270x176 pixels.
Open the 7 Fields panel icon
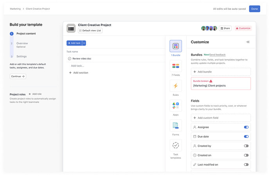pos(176,66)
